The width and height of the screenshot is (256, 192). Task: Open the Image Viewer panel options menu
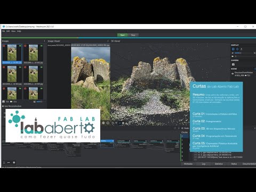(x=108, y=41)
